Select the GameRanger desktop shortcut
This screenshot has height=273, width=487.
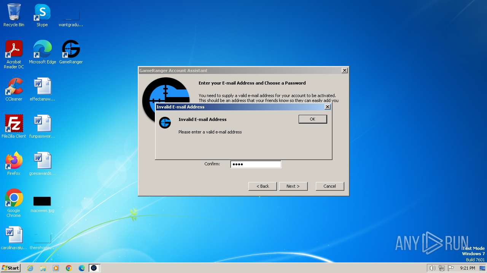pos(71,52)
